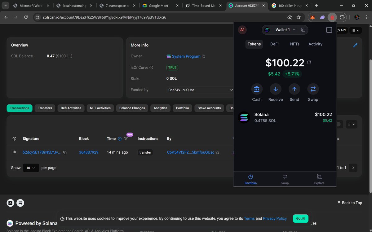Expand the Wallet 1 selector dropdown
This screenshot has height=232, width=372.
click(285, 30)
